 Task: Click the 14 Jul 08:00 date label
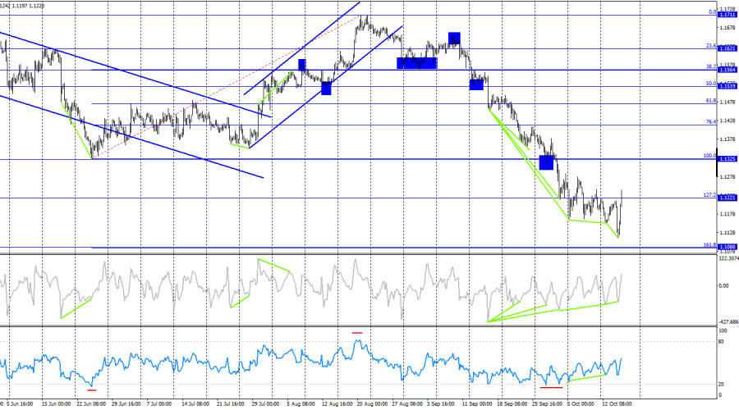[x=195, y=404]
